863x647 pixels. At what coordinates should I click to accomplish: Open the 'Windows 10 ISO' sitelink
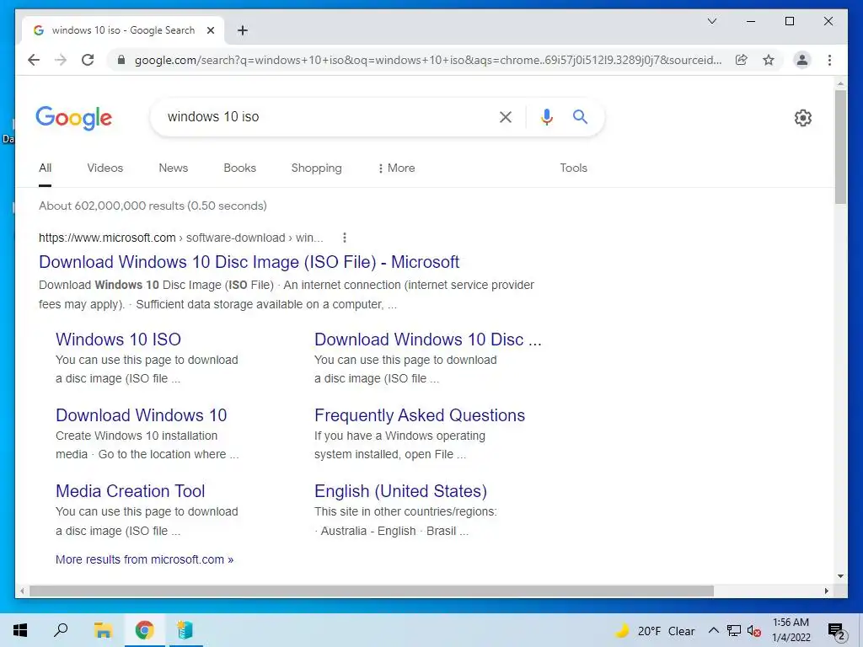pos(118,340)
